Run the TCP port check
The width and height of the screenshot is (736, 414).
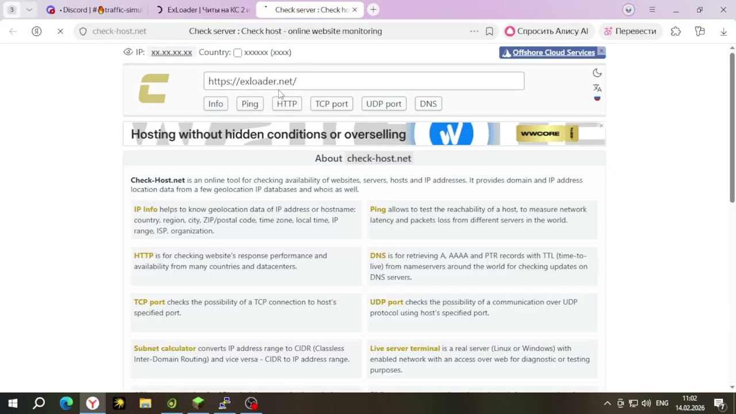332,103
